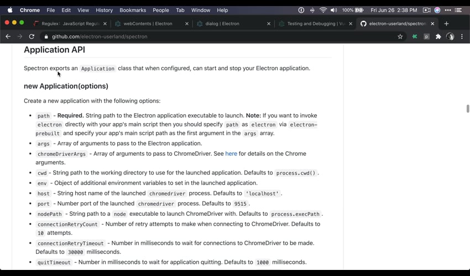Click the page vertical scrollbar thumb
Image resolution: width=470 pixels, height=276 pixels.
(x=468, y=108)
